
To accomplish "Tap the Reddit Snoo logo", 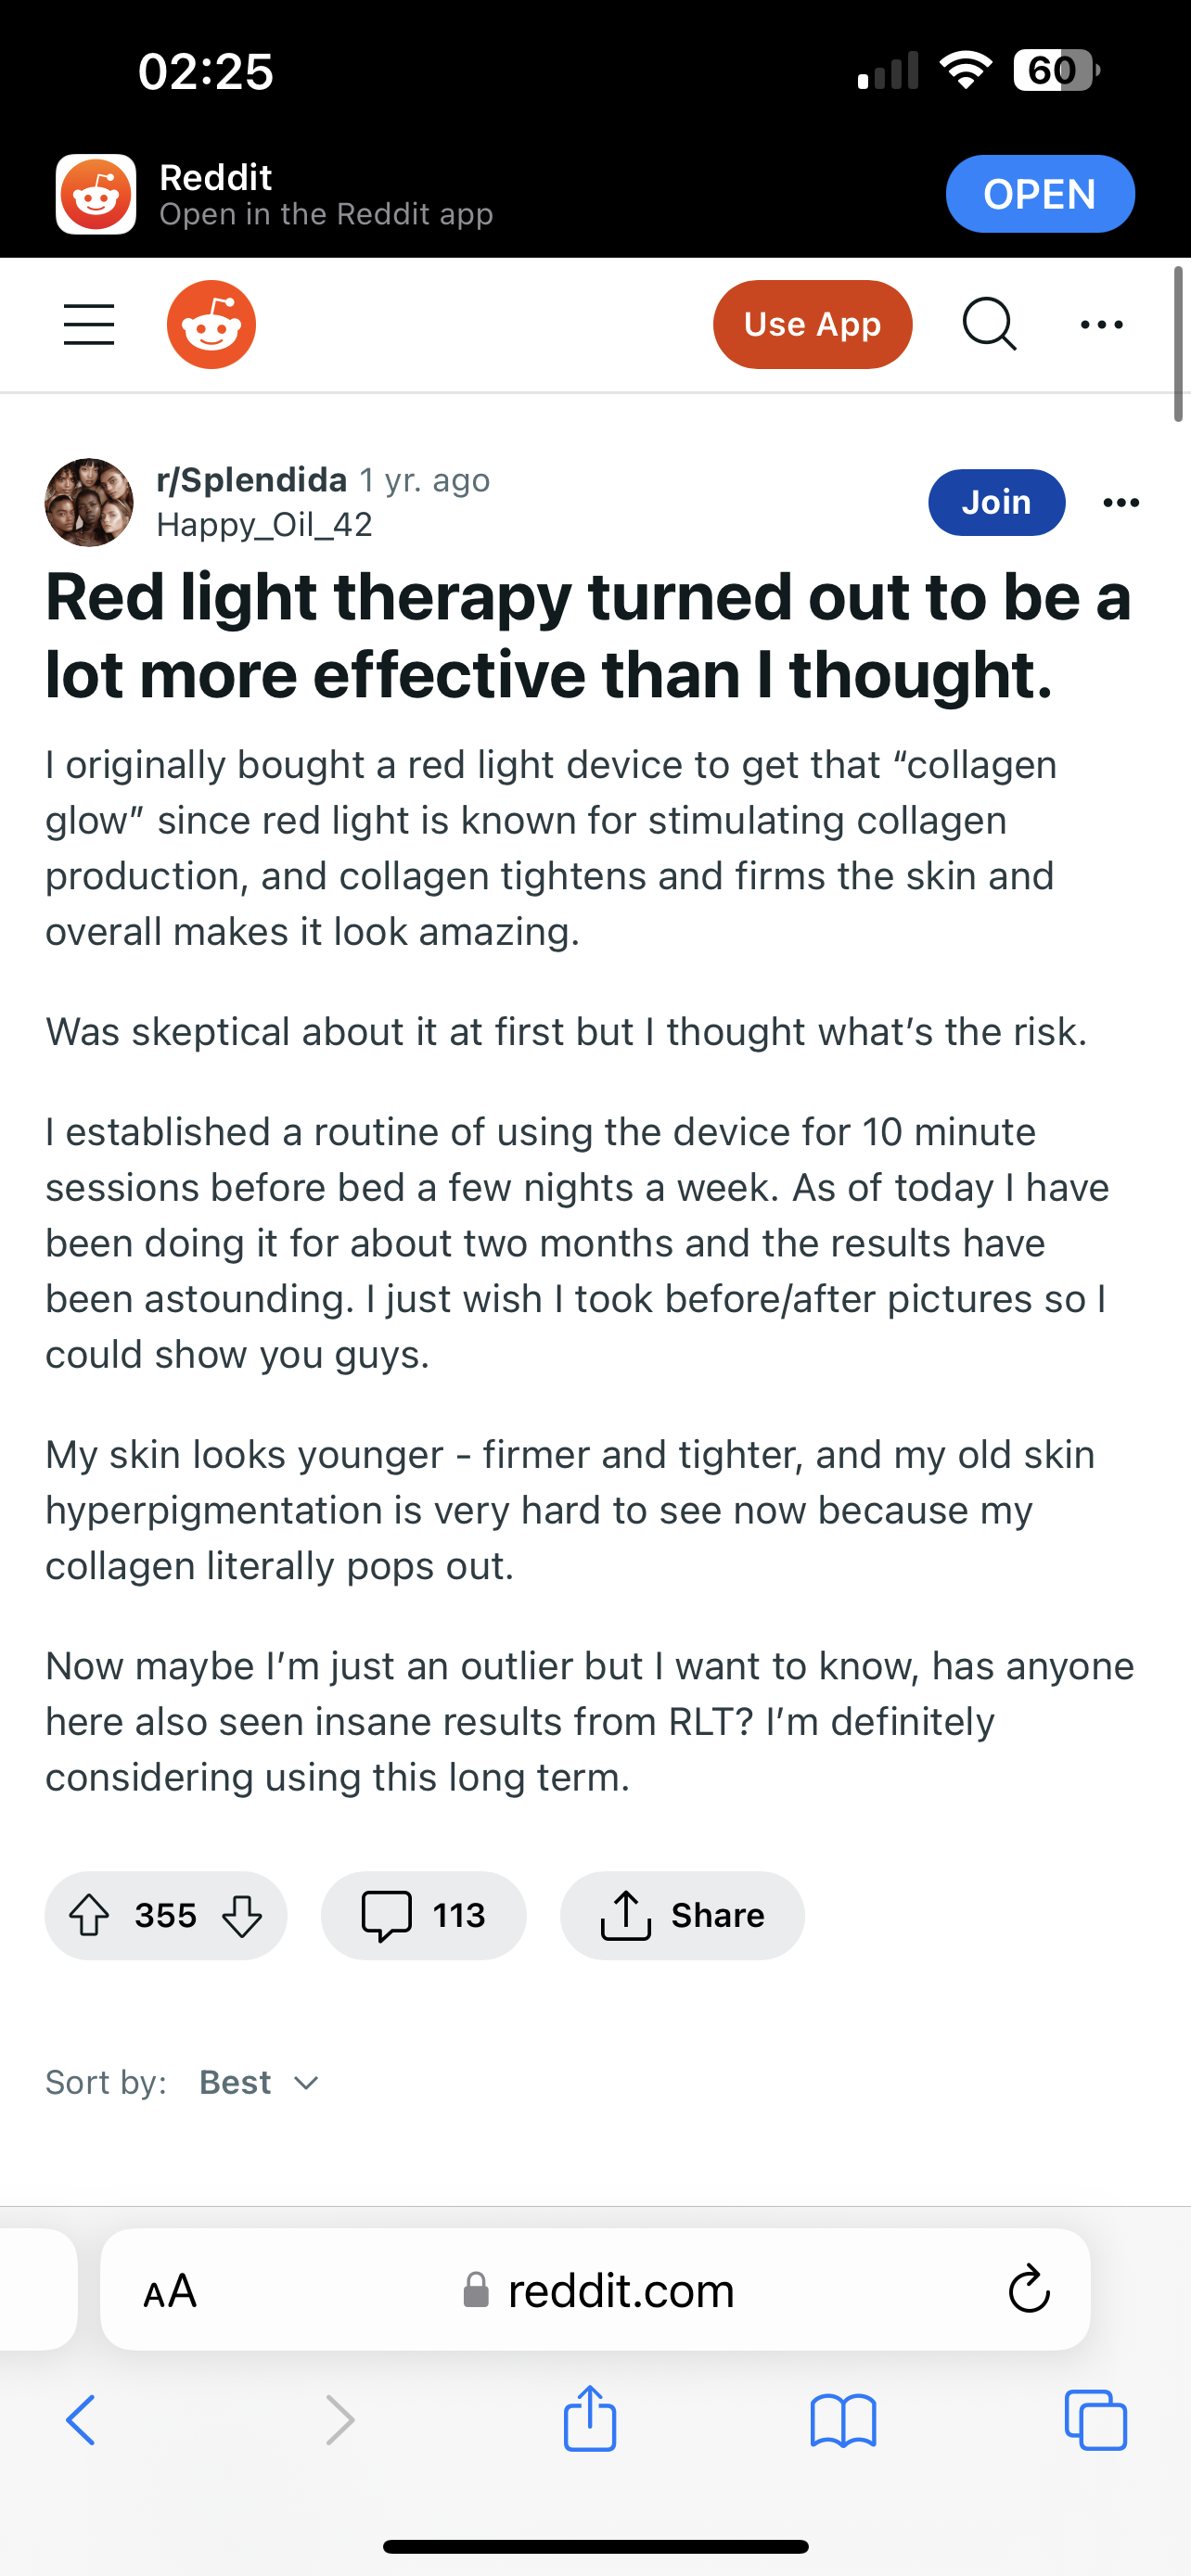I will click(211, 325).
